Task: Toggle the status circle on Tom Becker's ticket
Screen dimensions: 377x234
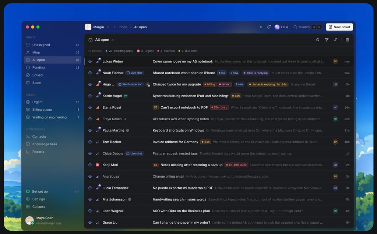Action: pyautogui.click(x=90, y=142)
